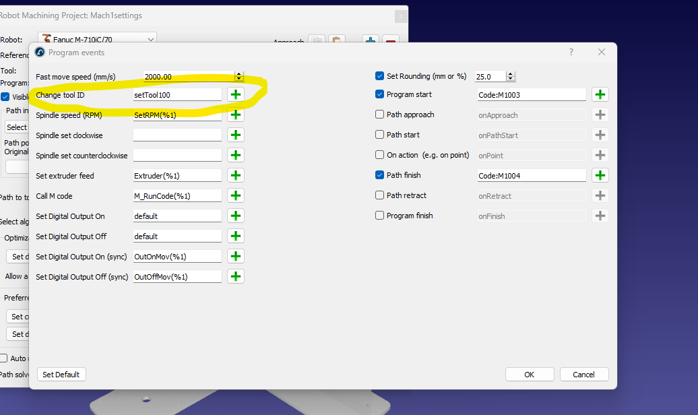Enable the Path approach checkbox
The height and width of the screenshot is (415, 698).
pyautogui.click(x=380, y=115)
